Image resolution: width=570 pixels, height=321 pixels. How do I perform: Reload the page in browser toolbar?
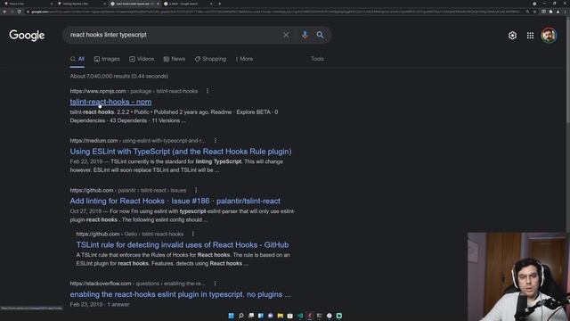[19, 12]
